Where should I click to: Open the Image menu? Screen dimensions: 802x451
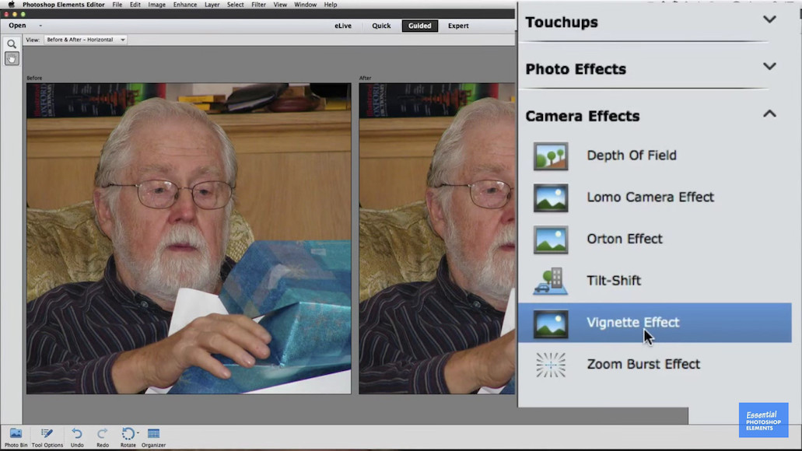click(x=156, y=5)
